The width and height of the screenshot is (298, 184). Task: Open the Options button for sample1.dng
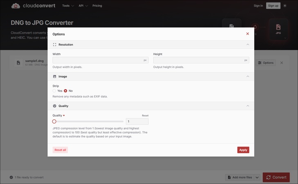[x=265, y=63]
